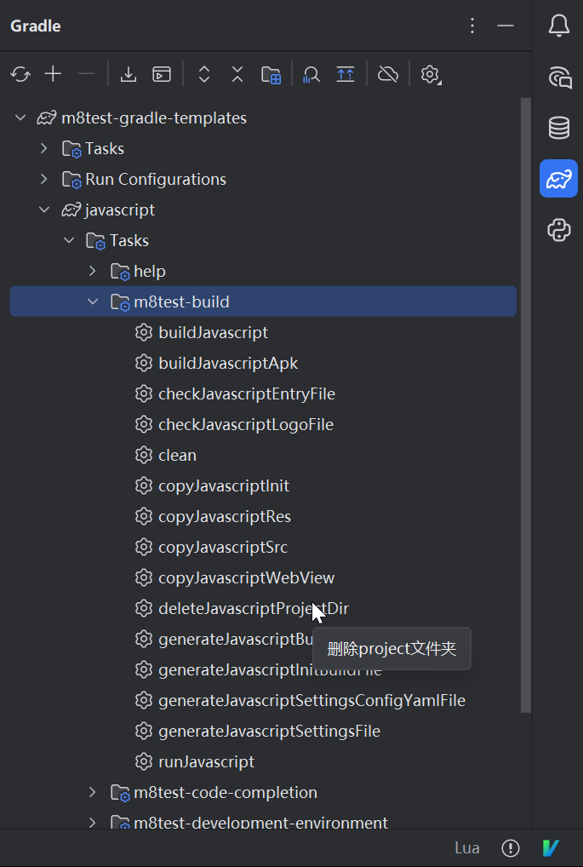Click the Lua status bar widget

[x=466, y=847]
